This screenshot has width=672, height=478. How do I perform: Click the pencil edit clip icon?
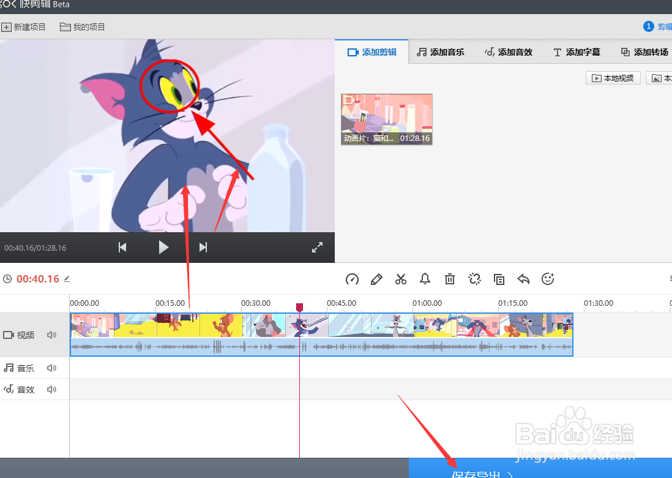point(376,279)
